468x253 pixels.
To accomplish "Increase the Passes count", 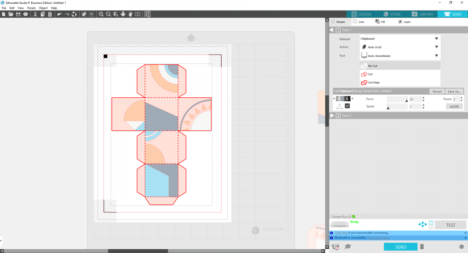I will (462, 98).
